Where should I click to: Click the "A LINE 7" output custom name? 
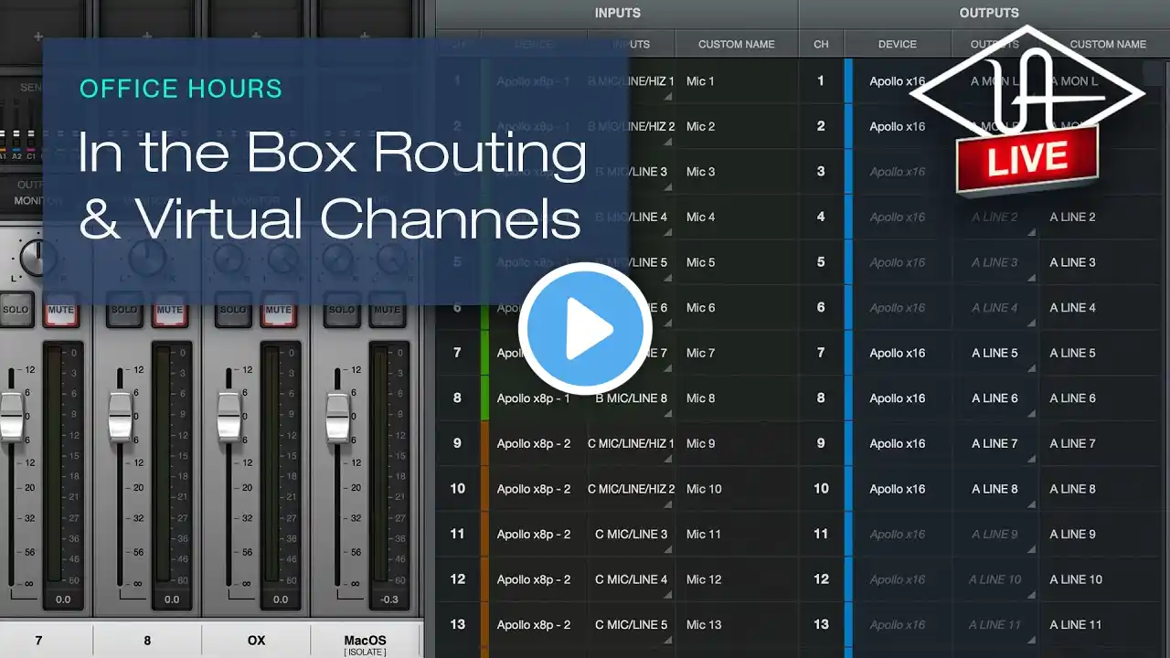pyautogui.click(x=1073, y=443)
